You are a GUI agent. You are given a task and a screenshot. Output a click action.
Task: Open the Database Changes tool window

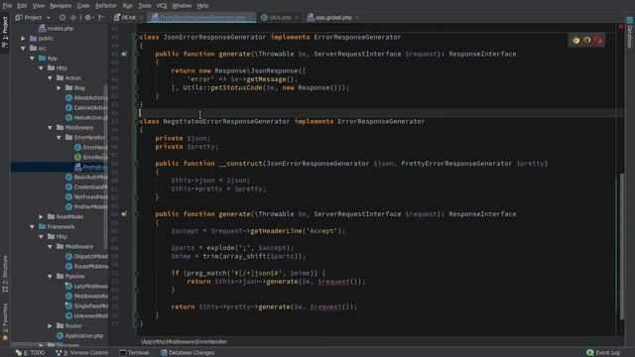pos(188,353)
